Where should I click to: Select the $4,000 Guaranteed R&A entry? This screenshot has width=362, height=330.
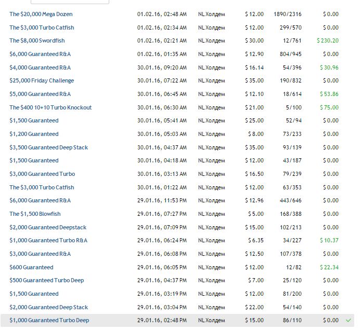tap(40, 67)
